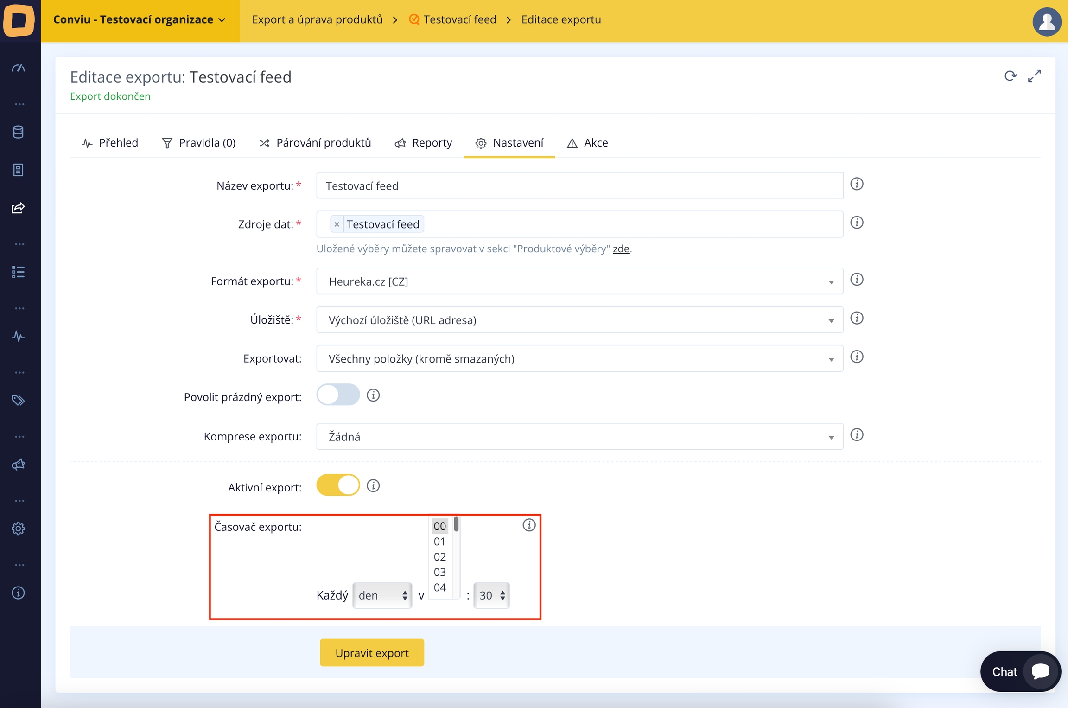Remove Testovací feed tag from Zdroje dat

[x=337, y=224]
